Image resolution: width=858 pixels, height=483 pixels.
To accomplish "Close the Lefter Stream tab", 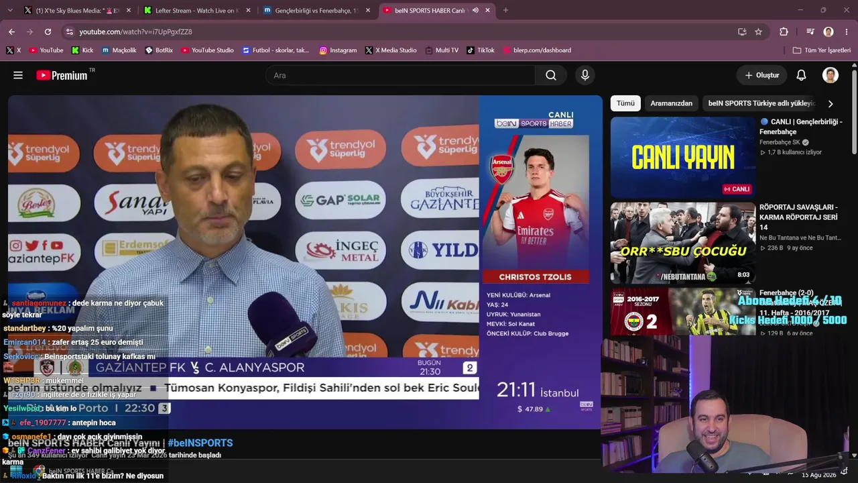I will pos(248,11).
